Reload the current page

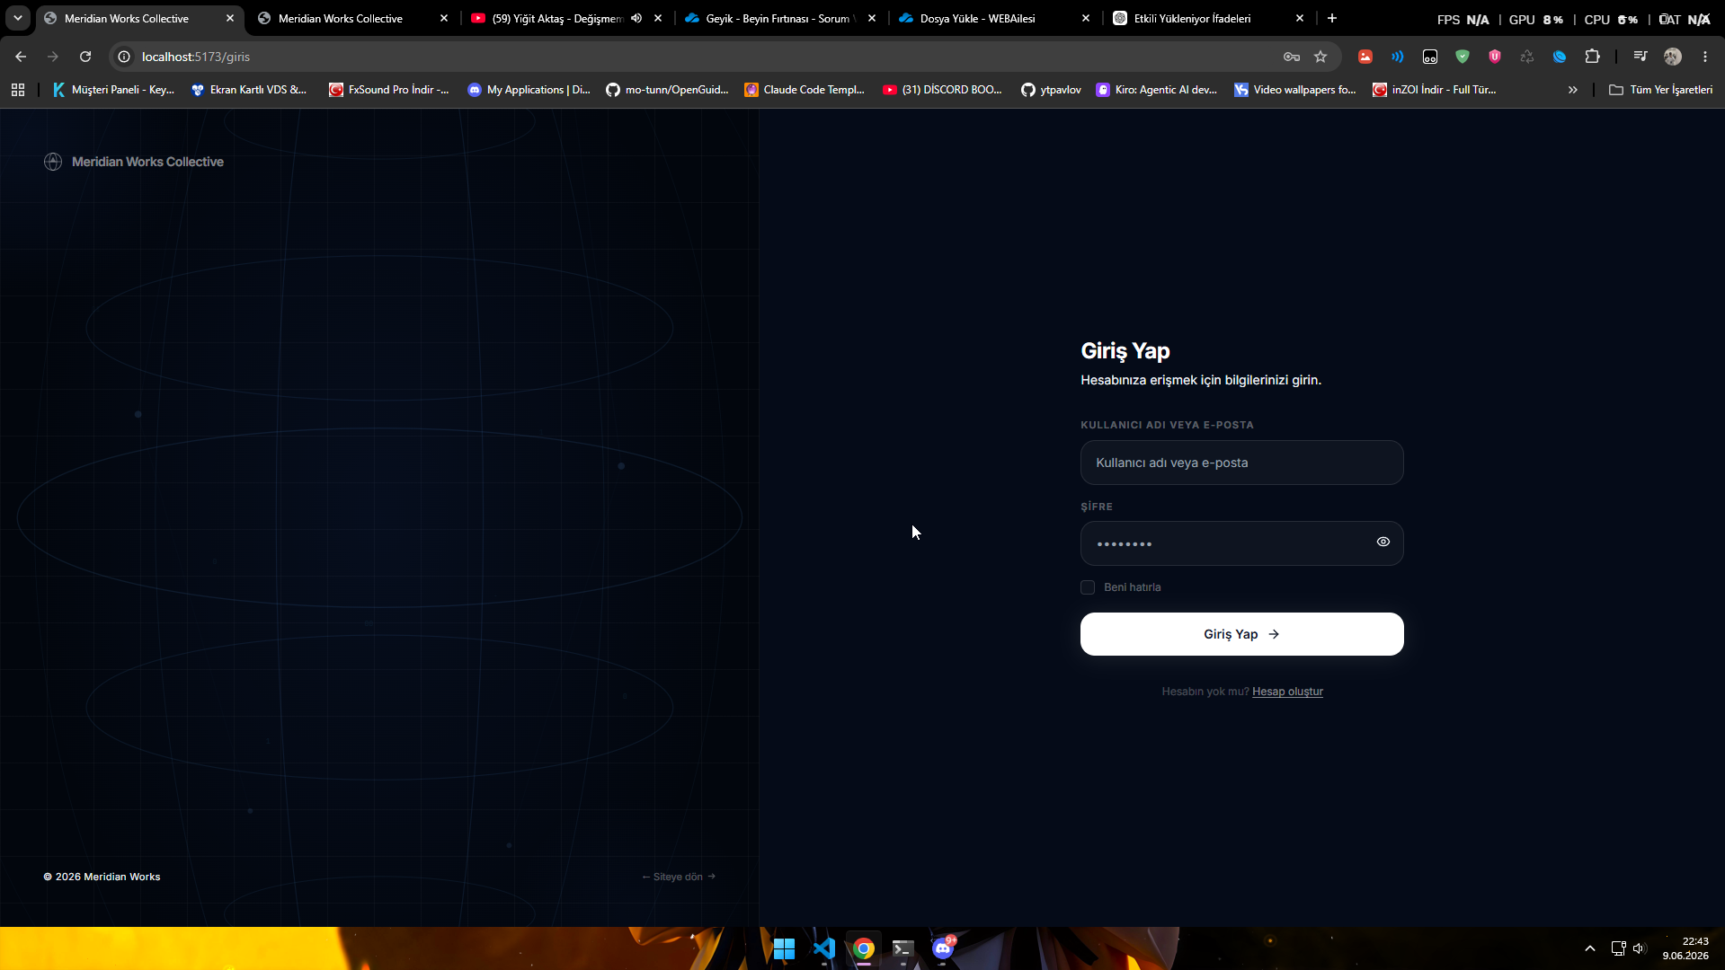pos(85,57)
